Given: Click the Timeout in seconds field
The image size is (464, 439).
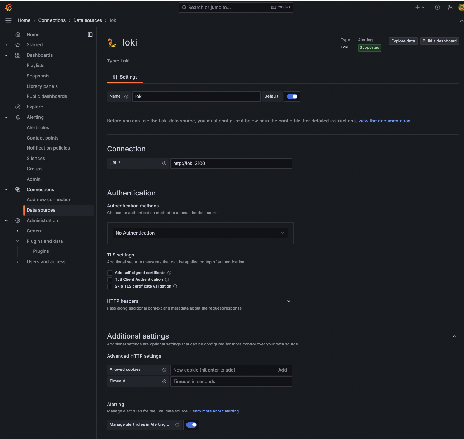Looking at the screenshot, I should coord(231,382).
